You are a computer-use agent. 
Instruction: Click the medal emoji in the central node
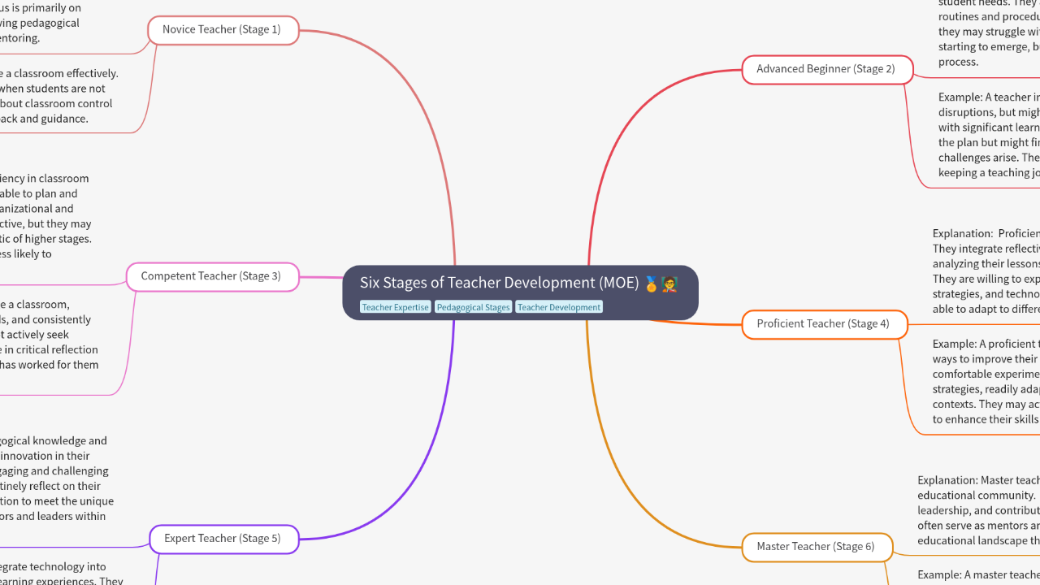tap(651, 284)
